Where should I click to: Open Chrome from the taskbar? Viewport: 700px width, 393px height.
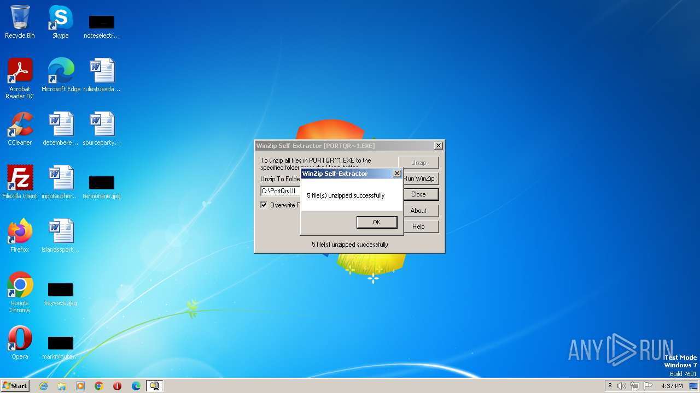point(99,386)
